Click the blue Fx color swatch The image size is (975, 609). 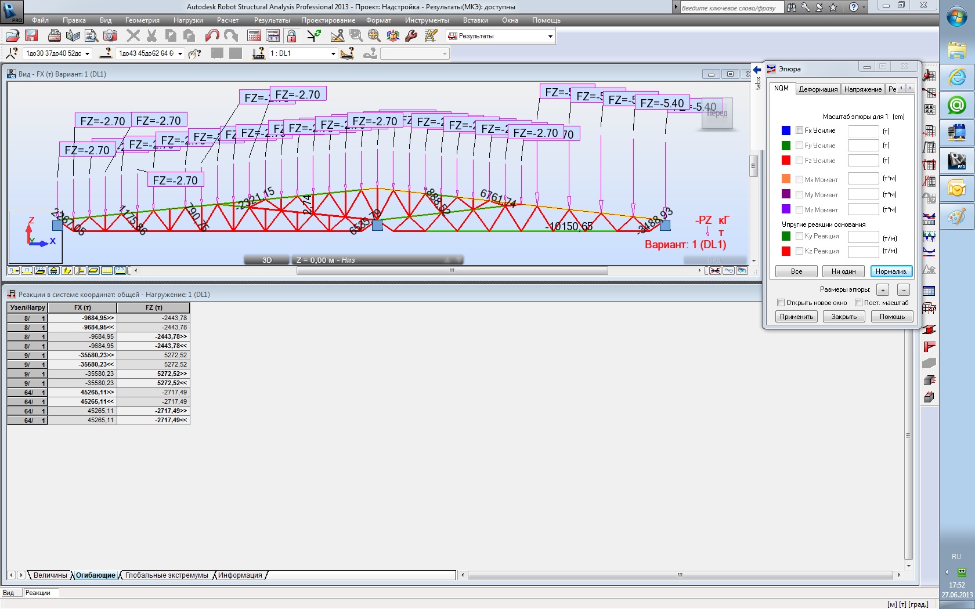point(786,130)
